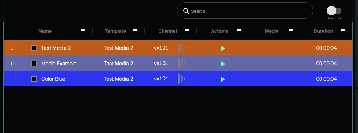Click the drag handle of Media Example row

pyautogui.click(x=13, y=64)
